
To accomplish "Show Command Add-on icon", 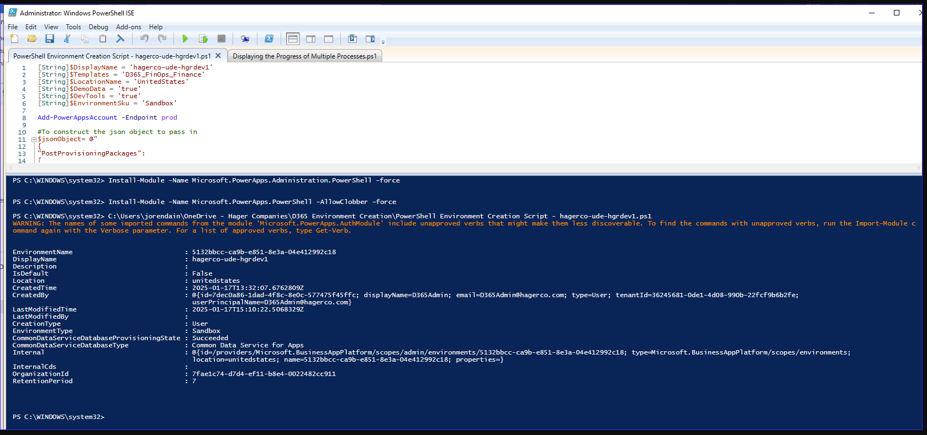I will click(x=370, y=39).
